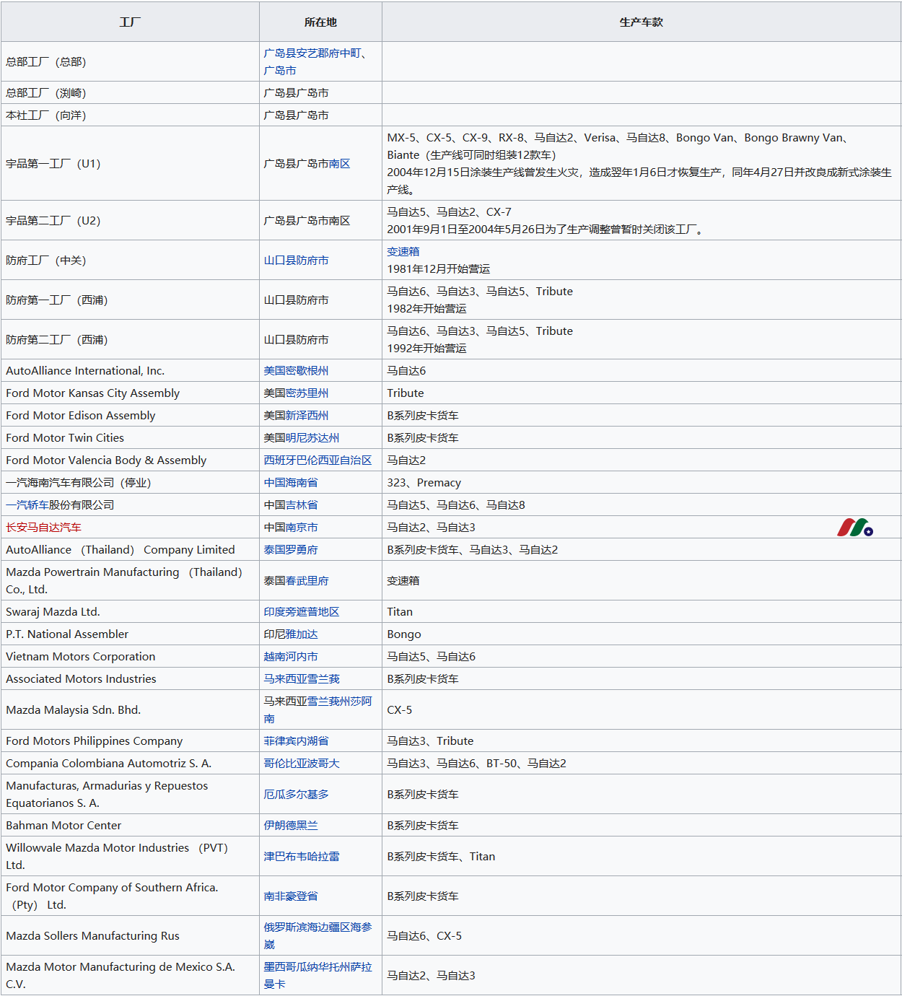
Task: Open the 美国密歇根州 link
Action: [x=296, y=371]
